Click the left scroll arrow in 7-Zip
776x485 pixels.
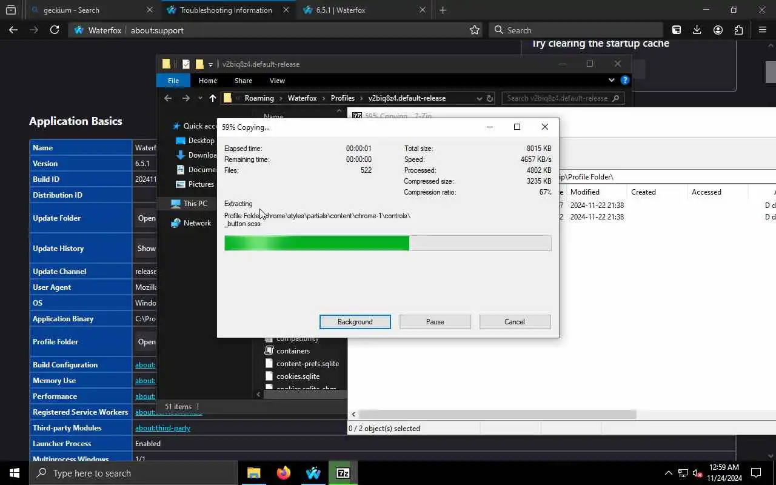point(353,415)
